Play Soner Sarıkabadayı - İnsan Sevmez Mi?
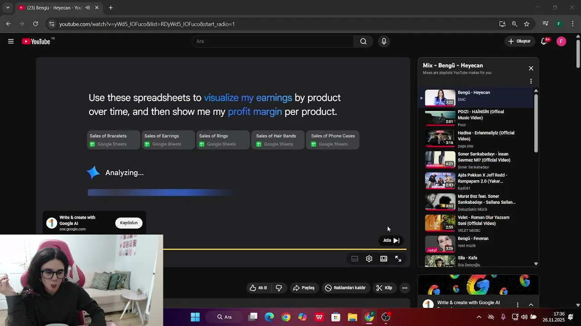Screen dimensions: 581x326 click(x=475, y=160)
